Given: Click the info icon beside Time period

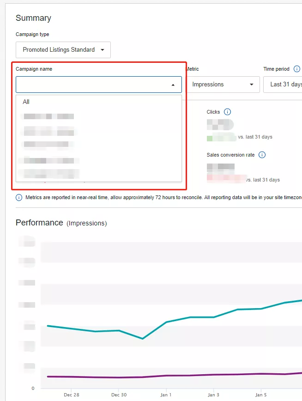Looking at the screenshot, I should point(297,69).
